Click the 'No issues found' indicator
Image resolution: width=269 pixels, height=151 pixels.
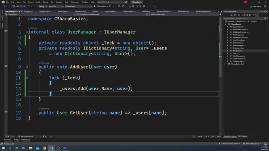point(26,136)
